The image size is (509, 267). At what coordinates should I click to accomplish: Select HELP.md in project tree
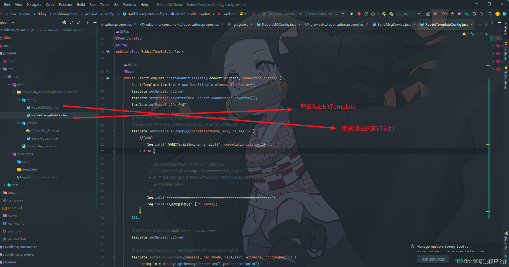pos(12,208)
